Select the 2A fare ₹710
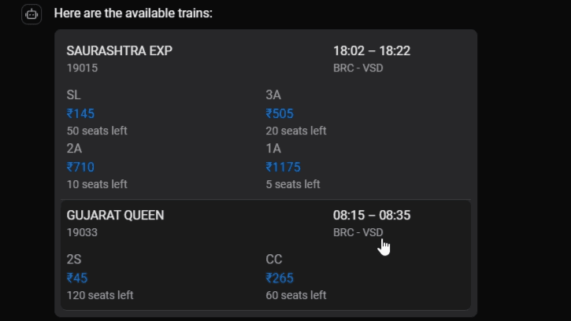571x321 pixels. tap(80, 167)
